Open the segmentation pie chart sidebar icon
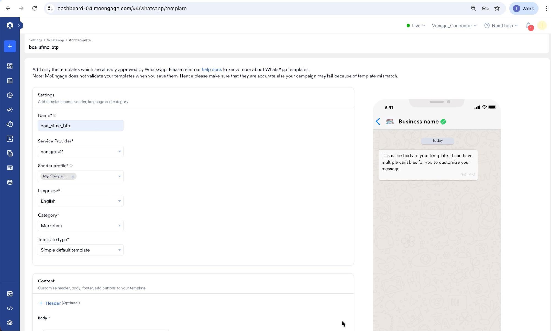The width and height of the screenshot is (551, 331). coord(10,95)
